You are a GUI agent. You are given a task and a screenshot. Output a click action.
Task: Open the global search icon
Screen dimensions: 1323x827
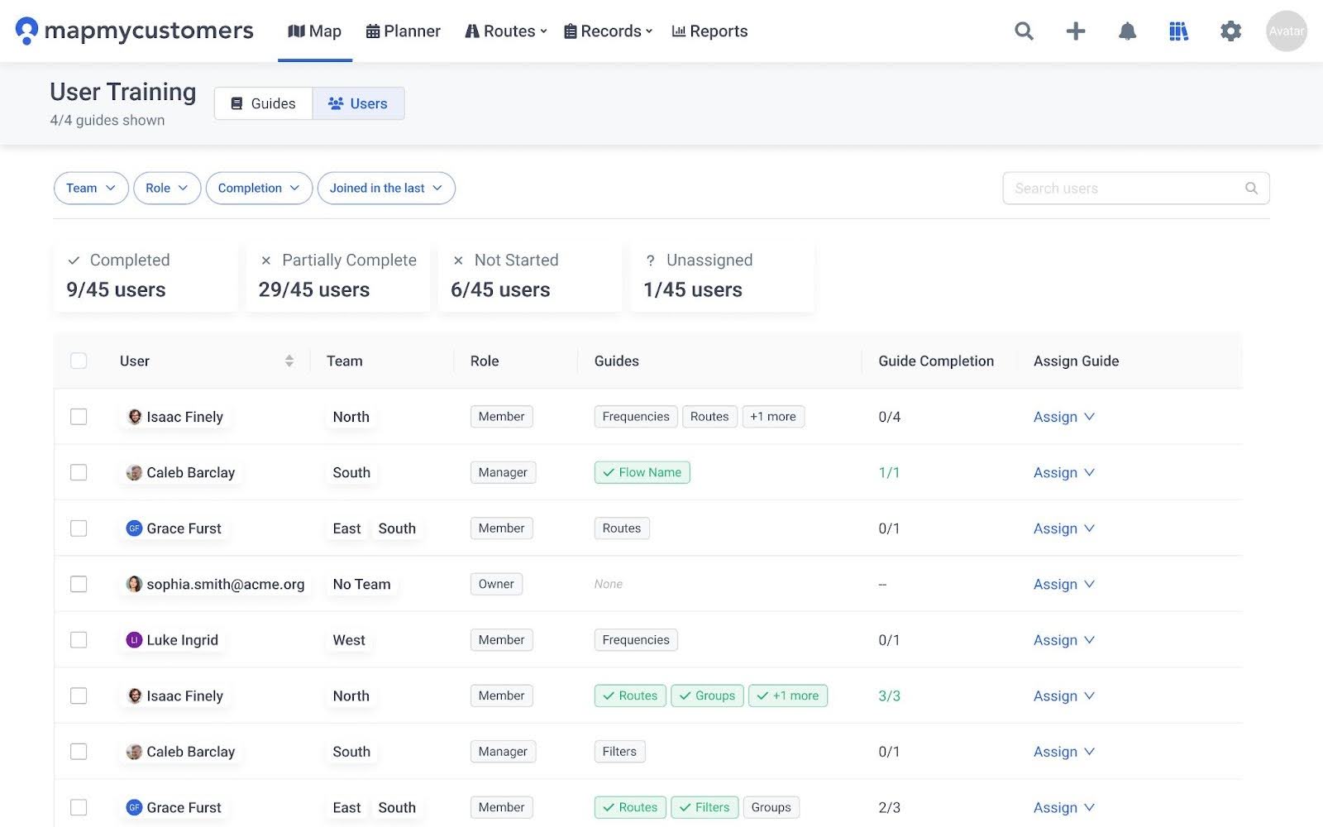(1024, 31)
